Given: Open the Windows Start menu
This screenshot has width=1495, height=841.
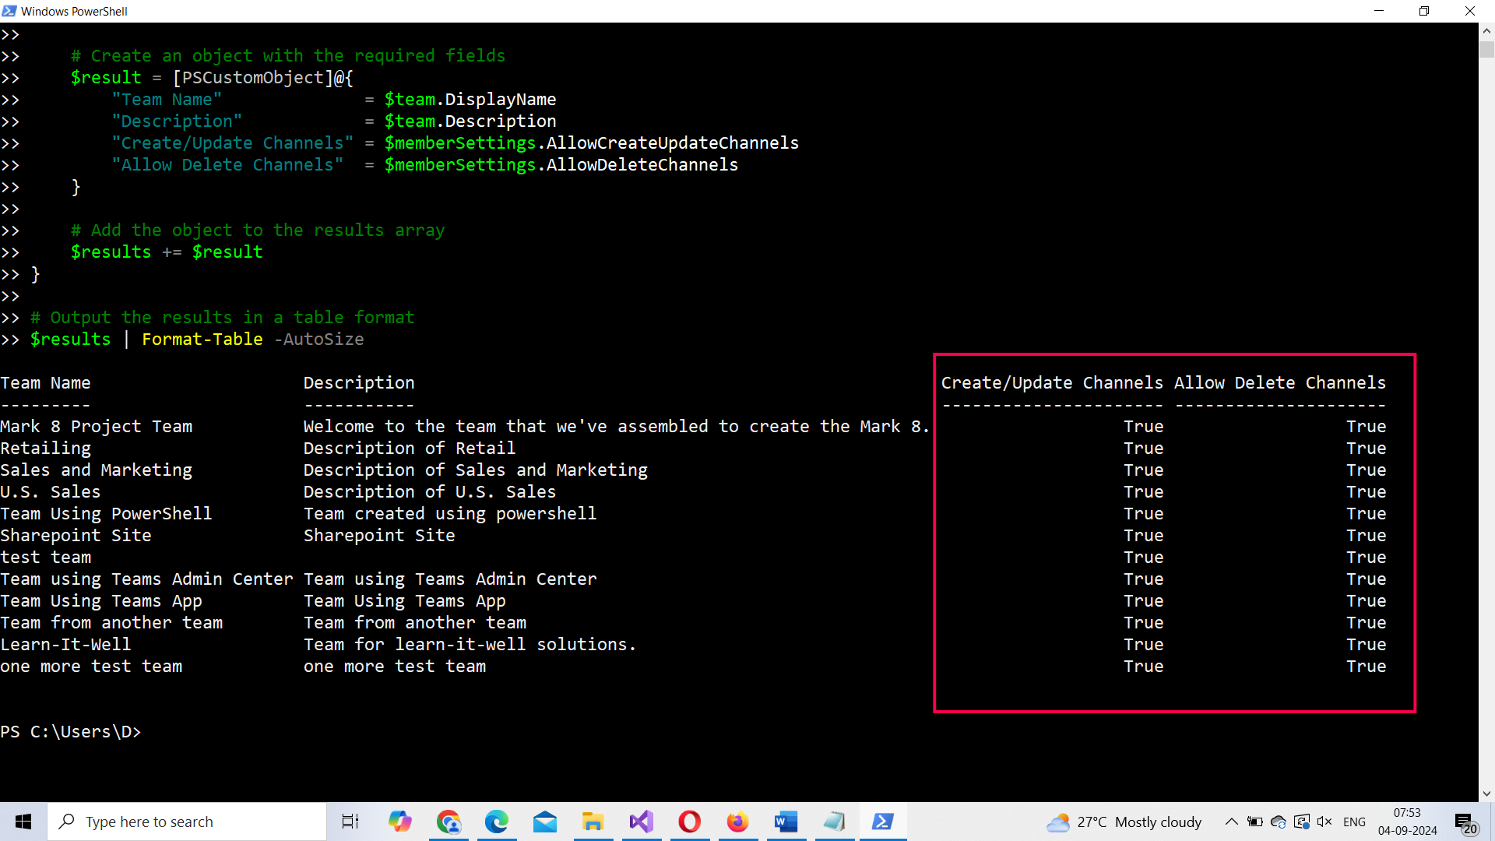Looking at the screenshot, I should tap(23, 822).
